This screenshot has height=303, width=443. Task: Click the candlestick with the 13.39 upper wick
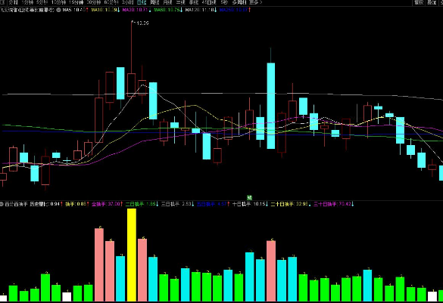(x=131, y=85)
